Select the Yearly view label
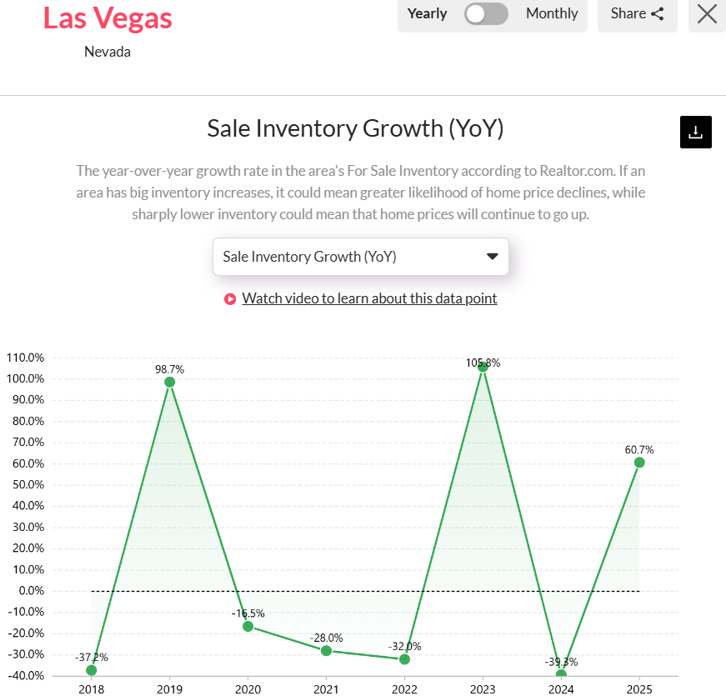Image resolution: width=726 pixels, height=696 pixels. [427, 13]
